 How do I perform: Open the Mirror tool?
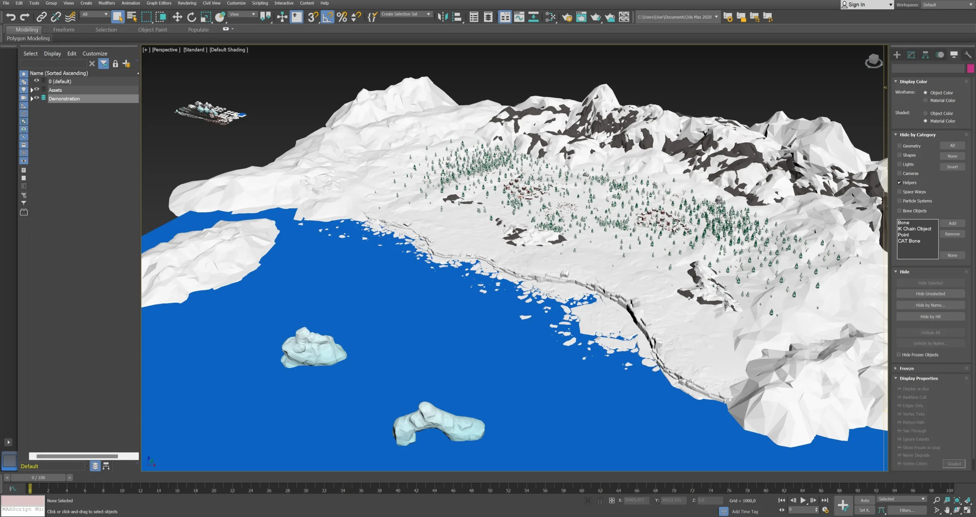(x=442, y=17)
